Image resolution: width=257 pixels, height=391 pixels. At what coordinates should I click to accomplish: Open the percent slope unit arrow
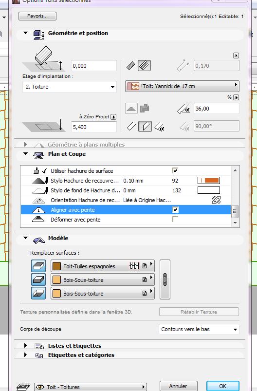(x=236, y=97)
